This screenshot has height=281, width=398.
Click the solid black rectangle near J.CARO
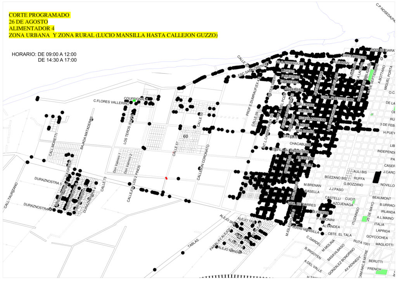[x=377, y=177]
